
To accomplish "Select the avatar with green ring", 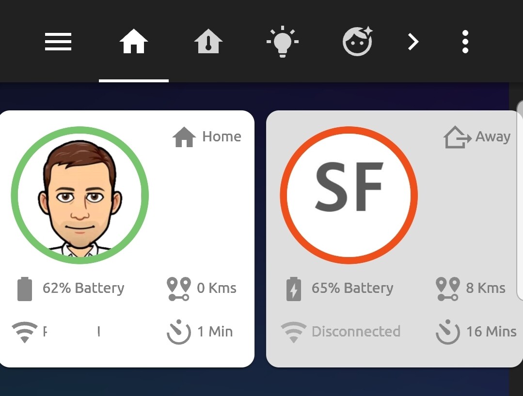I will [79, 194].
